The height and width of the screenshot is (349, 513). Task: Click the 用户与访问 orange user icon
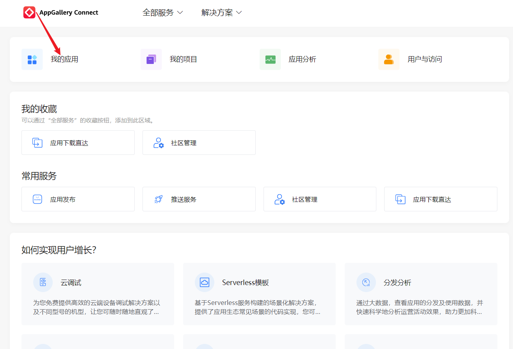coord(389,59)
